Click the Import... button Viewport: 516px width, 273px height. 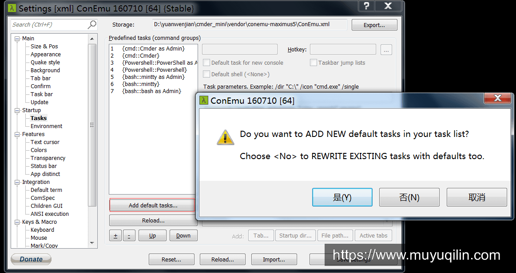click(x=274, y=259)
